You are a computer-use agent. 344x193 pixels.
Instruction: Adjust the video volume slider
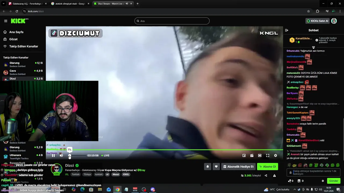[x=77, y=155]
